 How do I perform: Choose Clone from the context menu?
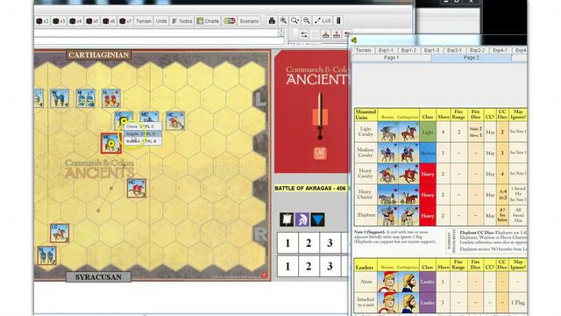point(143,126)
